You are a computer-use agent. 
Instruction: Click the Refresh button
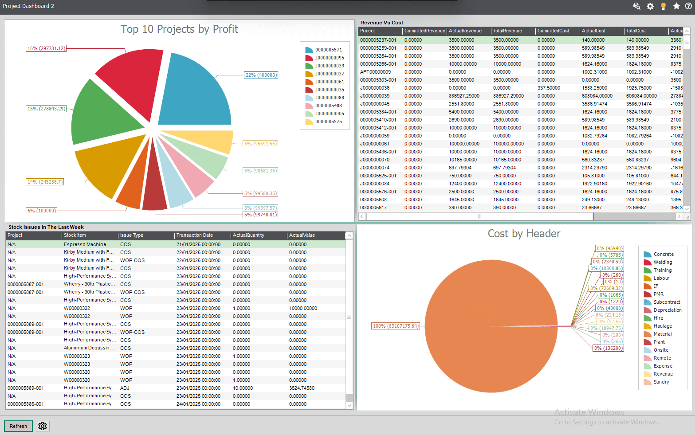click(x=19, y=426)
